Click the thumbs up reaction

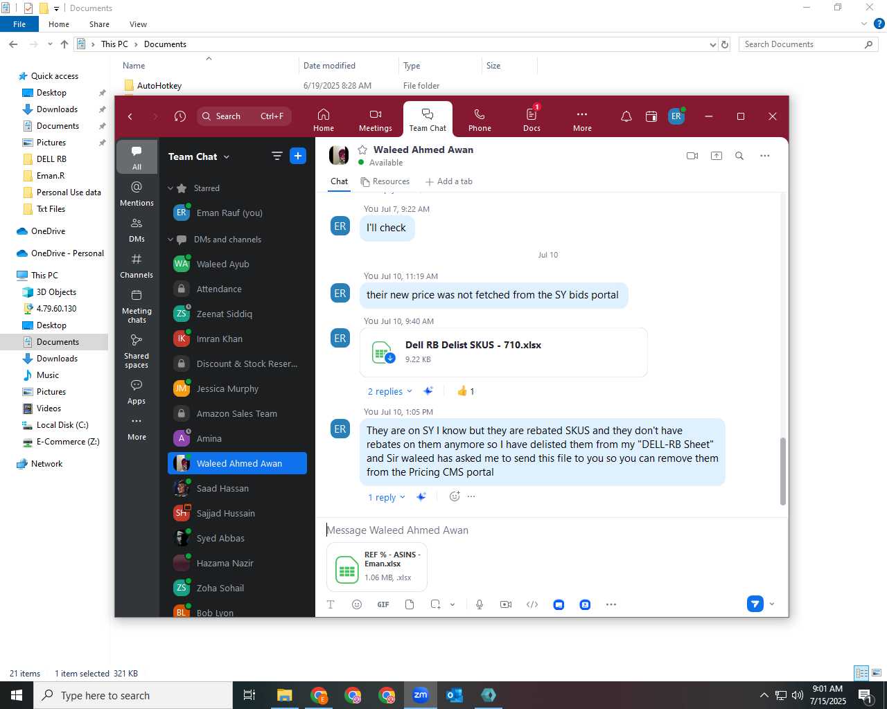click(x=466, y=391)
